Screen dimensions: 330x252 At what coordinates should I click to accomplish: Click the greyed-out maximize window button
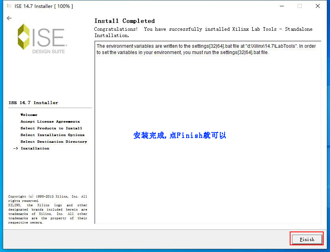pos(299,6)
